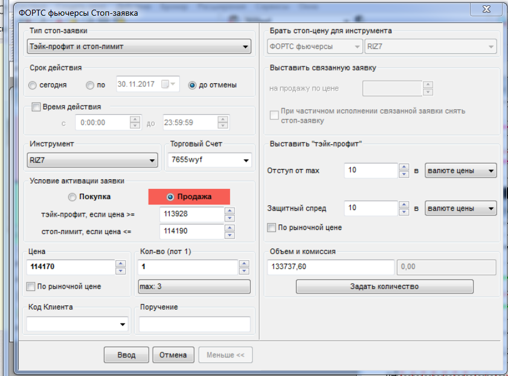Click the end time field showing 23:59:59
The width and height of the screenshot is (508, 376).
click(x=190, y=123)
